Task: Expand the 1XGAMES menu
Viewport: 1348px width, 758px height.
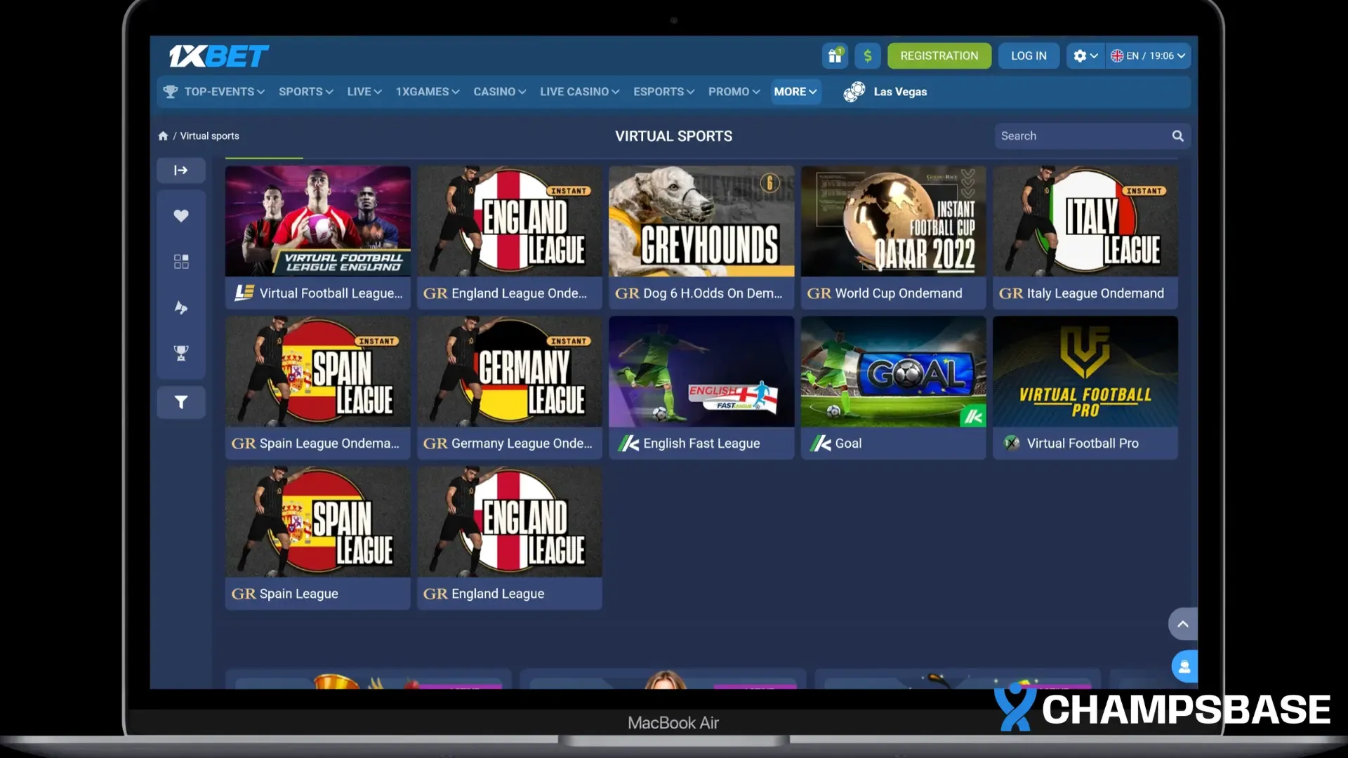Action: (x=428, y=92)
